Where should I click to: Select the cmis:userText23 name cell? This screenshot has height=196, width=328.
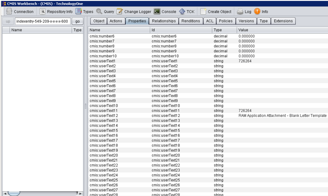coord(104,170)
